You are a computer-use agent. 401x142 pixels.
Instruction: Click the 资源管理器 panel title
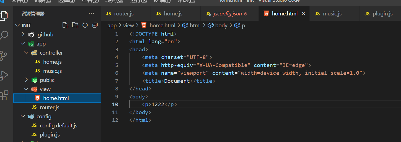coord(33,14)
